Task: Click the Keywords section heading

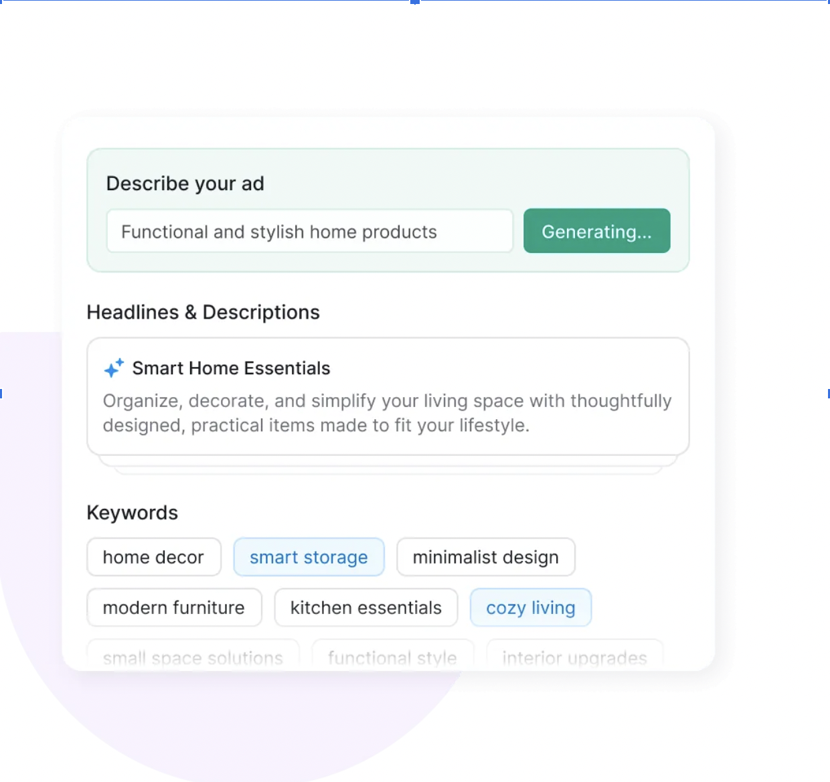Action: point(133,513)
